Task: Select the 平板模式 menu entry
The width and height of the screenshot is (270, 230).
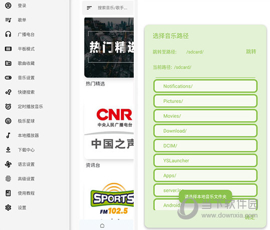Action: (x=26, y=49)
